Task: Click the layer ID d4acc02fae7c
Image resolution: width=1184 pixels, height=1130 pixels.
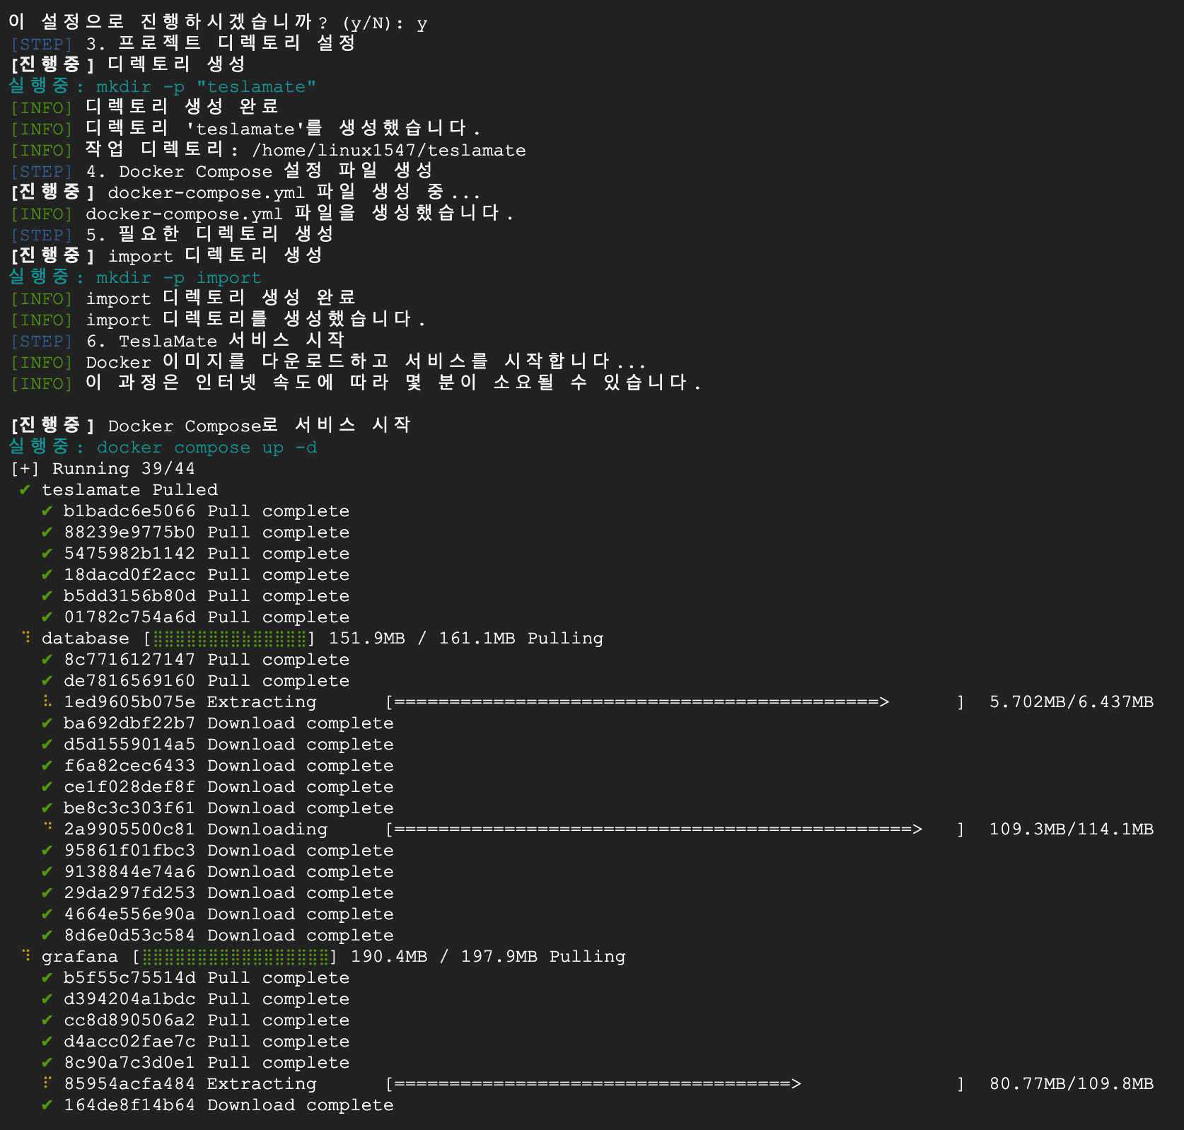Action: tap(129, 1042)
